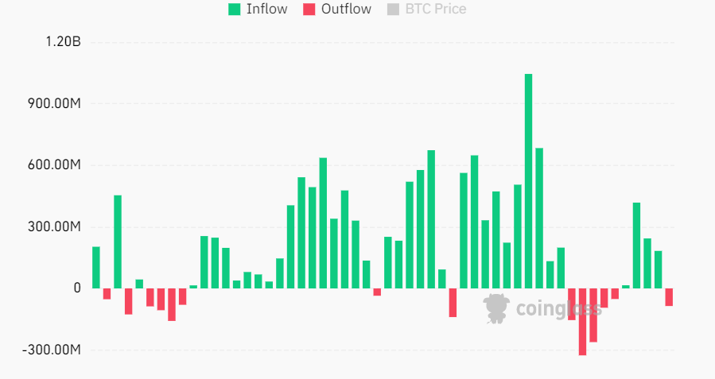
Task: Select the second bar, small red outflow
Action: pyautogui.click(x=107, y=294)
